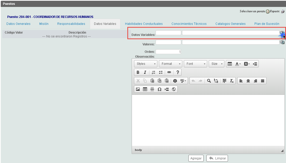Click the Copy icon
286x163 pixels.
(145, 81)
